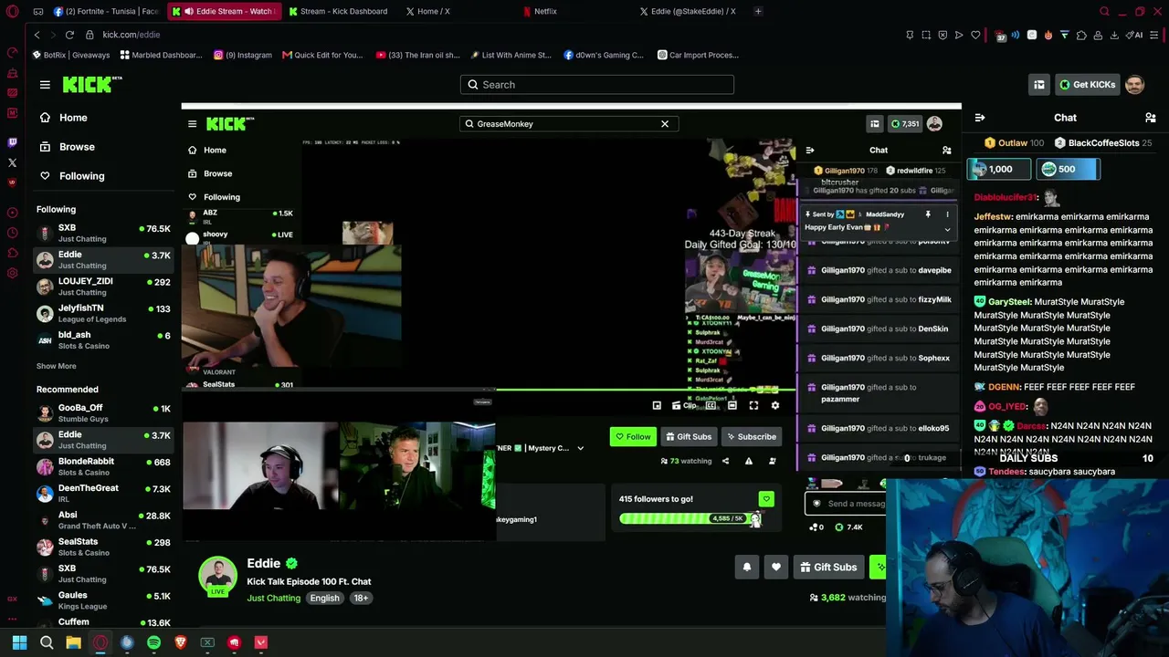Image resolution: width=1169 pixels, height=657 pixels.
Task: Collapse the Chat panel
Action: click(x=980, y=118)
